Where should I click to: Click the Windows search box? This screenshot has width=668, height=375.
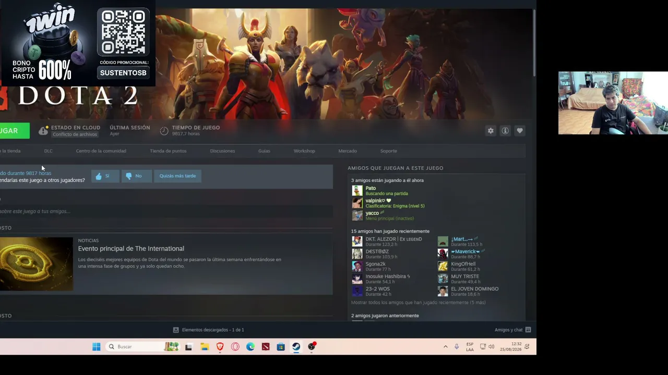(143, 347)
